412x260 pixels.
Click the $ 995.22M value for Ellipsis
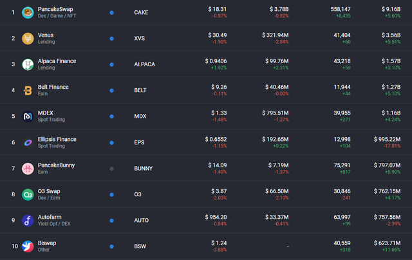coord(387,139)
